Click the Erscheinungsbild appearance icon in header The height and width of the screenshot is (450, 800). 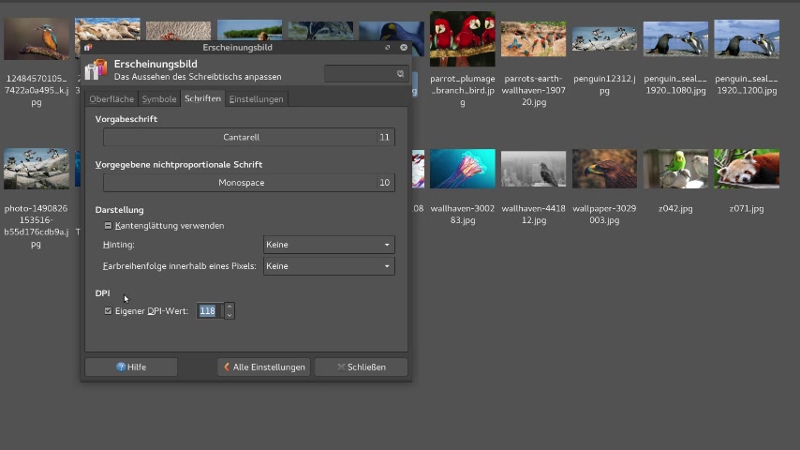[x=96, y=70]
